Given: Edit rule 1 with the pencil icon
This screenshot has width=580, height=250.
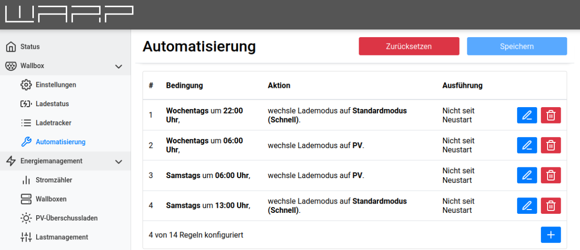Looking at the screenshot, I should [527, 115].
